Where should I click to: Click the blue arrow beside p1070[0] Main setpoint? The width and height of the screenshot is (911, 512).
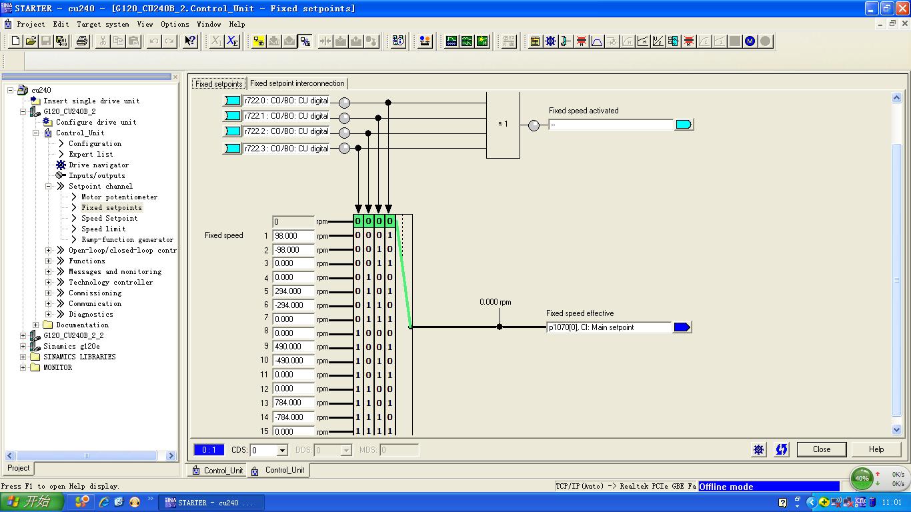[682, 327]
